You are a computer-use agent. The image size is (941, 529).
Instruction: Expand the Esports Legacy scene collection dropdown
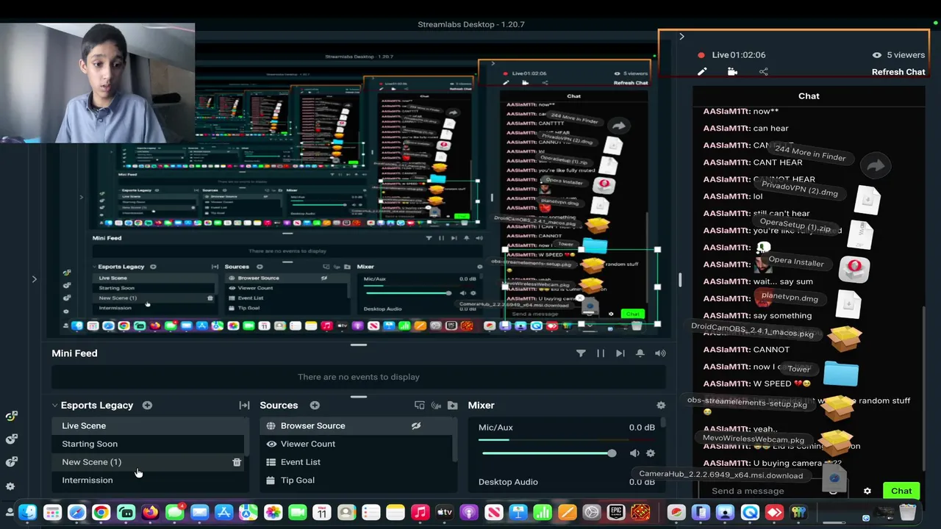[x=54, y=406]
